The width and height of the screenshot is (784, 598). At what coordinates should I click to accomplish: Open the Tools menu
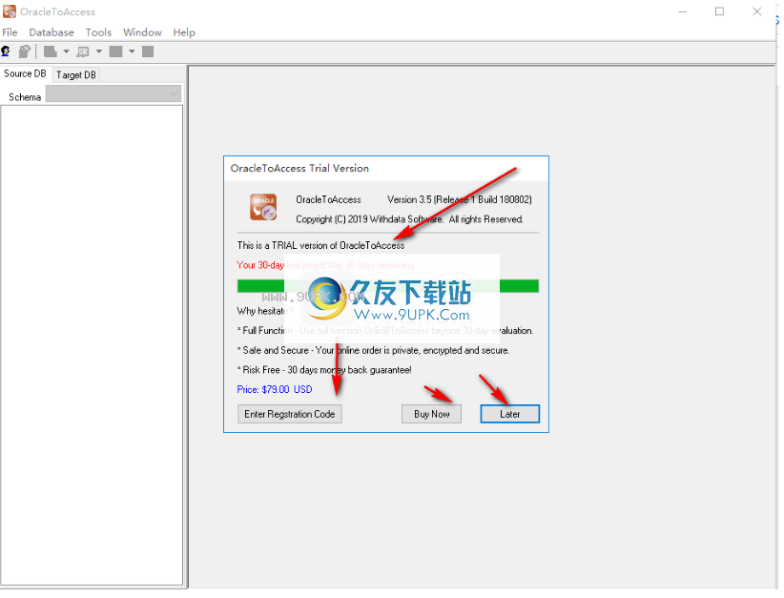pos(98,32)
